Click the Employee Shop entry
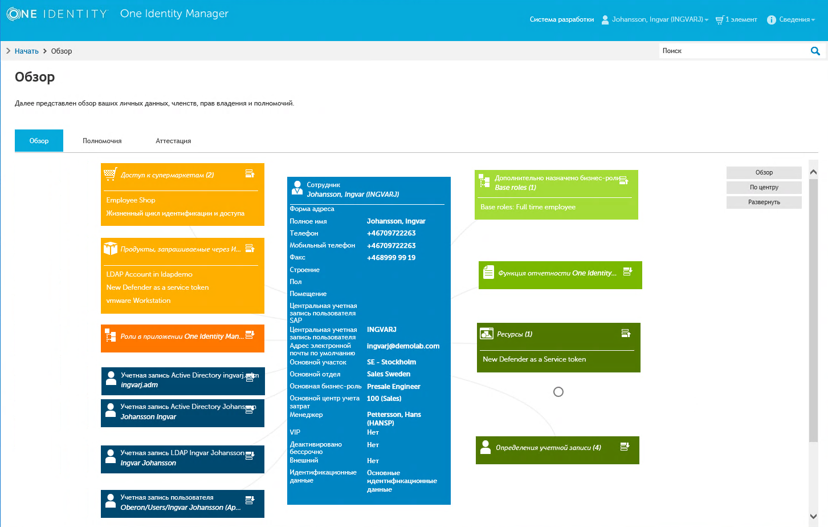The width and height of the screenshot is (828, 527). (x=130, y=200)
